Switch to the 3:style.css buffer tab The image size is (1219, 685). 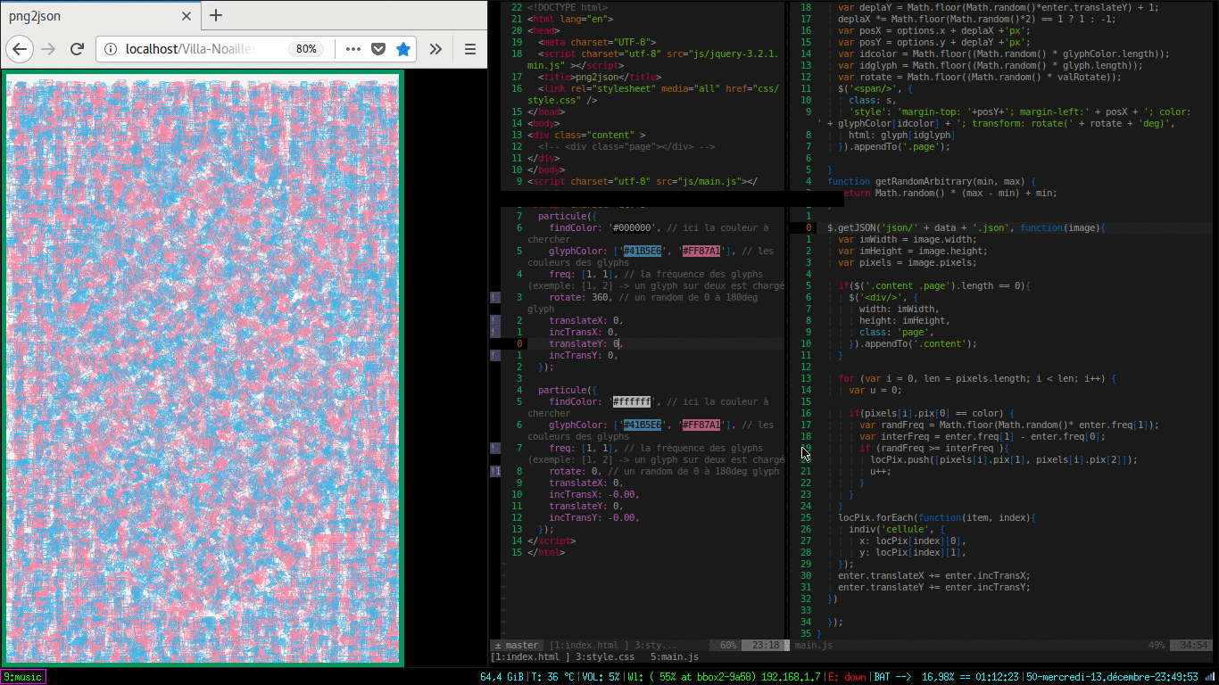coord(604,657)
